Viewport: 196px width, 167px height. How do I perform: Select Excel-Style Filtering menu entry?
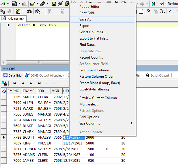[94, 89]
